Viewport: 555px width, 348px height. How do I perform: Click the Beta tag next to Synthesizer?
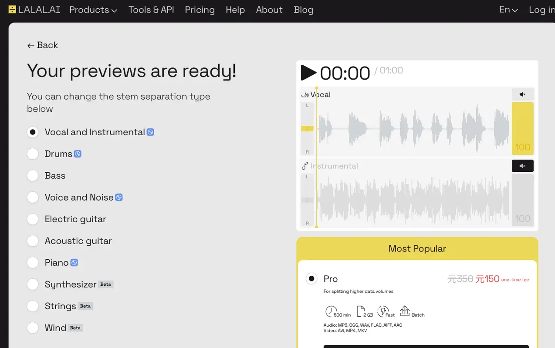point(106,284)
